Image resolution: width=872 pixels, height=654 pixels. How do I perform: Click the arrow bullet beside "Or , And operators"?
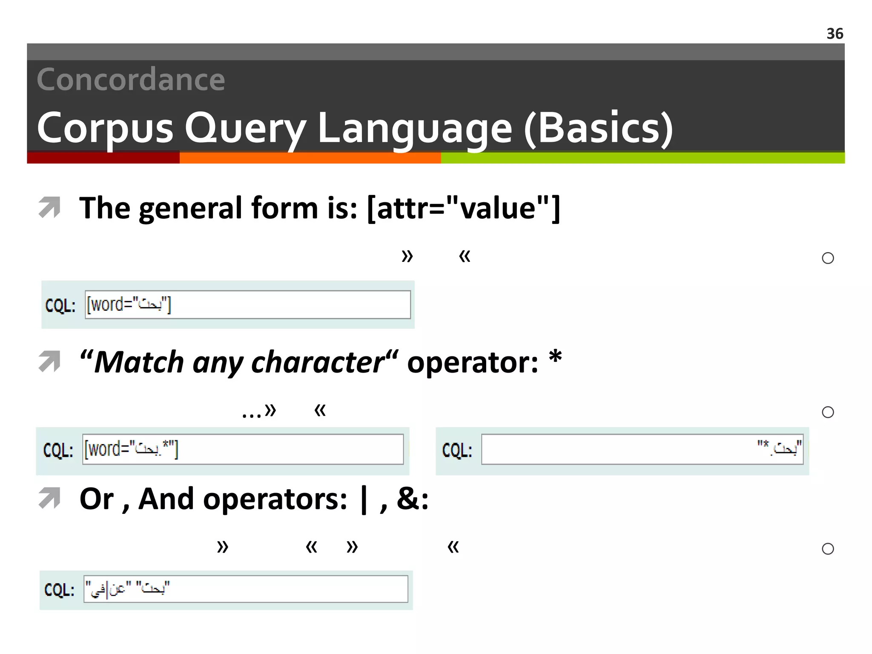[x=49, y=498]
